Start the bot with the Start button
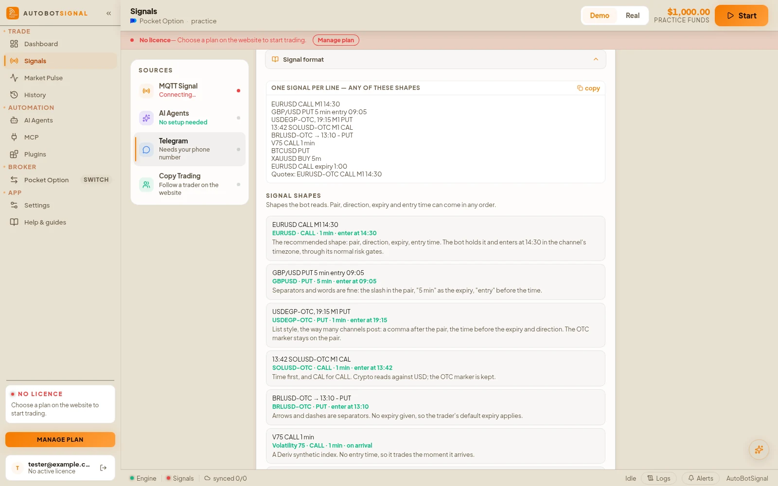This screenshot has width=778, height=486. pos(742,16)
